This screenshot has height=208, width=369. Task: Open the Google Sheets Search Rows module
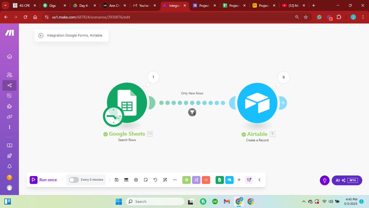[x=127, y=103]
